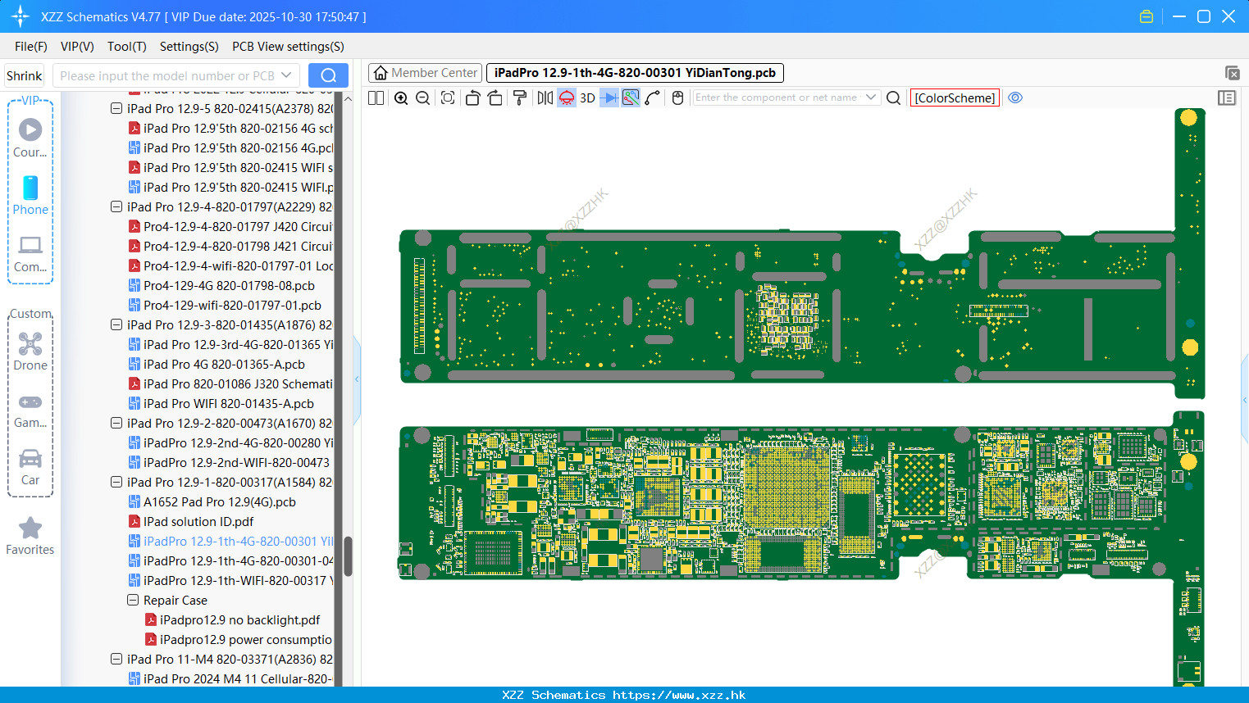Rotate the board counterclockwise

(472, 98)
